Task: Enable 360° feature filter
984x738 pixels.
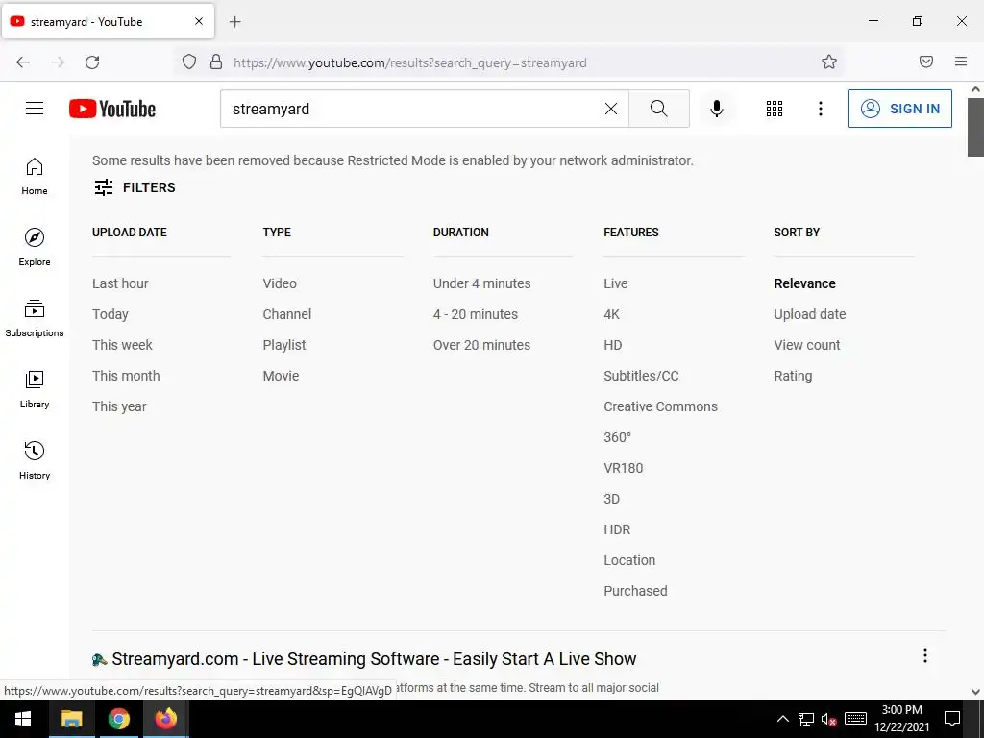Action: click(x=618, y=437)
